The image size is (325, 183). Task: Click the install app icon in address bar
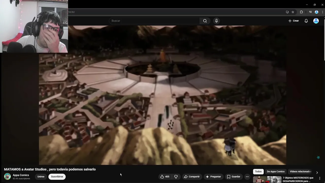[x=287, y=12]
